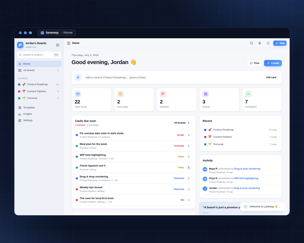The width and height of the screenshot is (304, 243).
Task: Open the All boards filter in Cards due soon
Action: pos(182,123)
